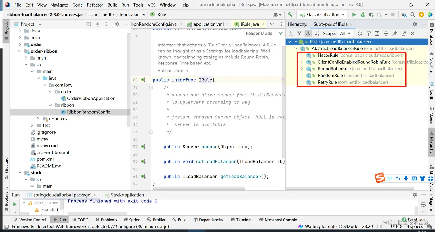
Task: Collapse all nodes in Project panel
Action: (x=106, y=24)
